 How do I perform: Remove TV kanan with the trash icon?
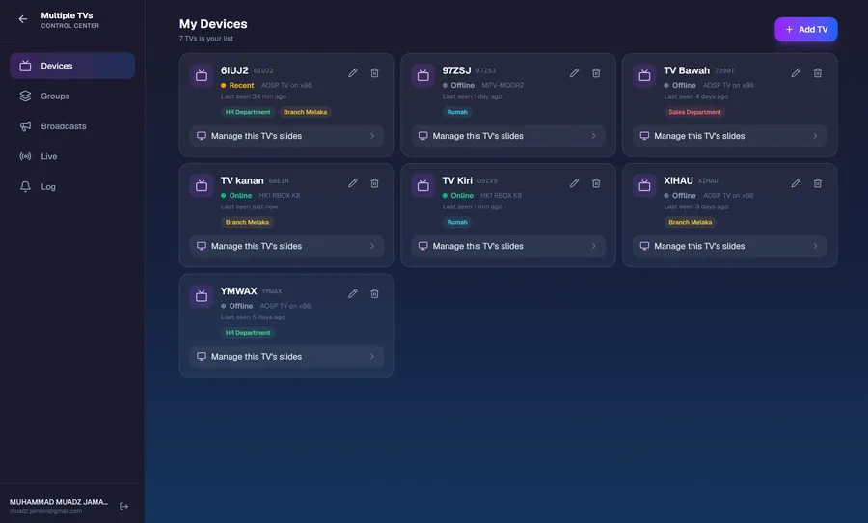click(375, 183)
